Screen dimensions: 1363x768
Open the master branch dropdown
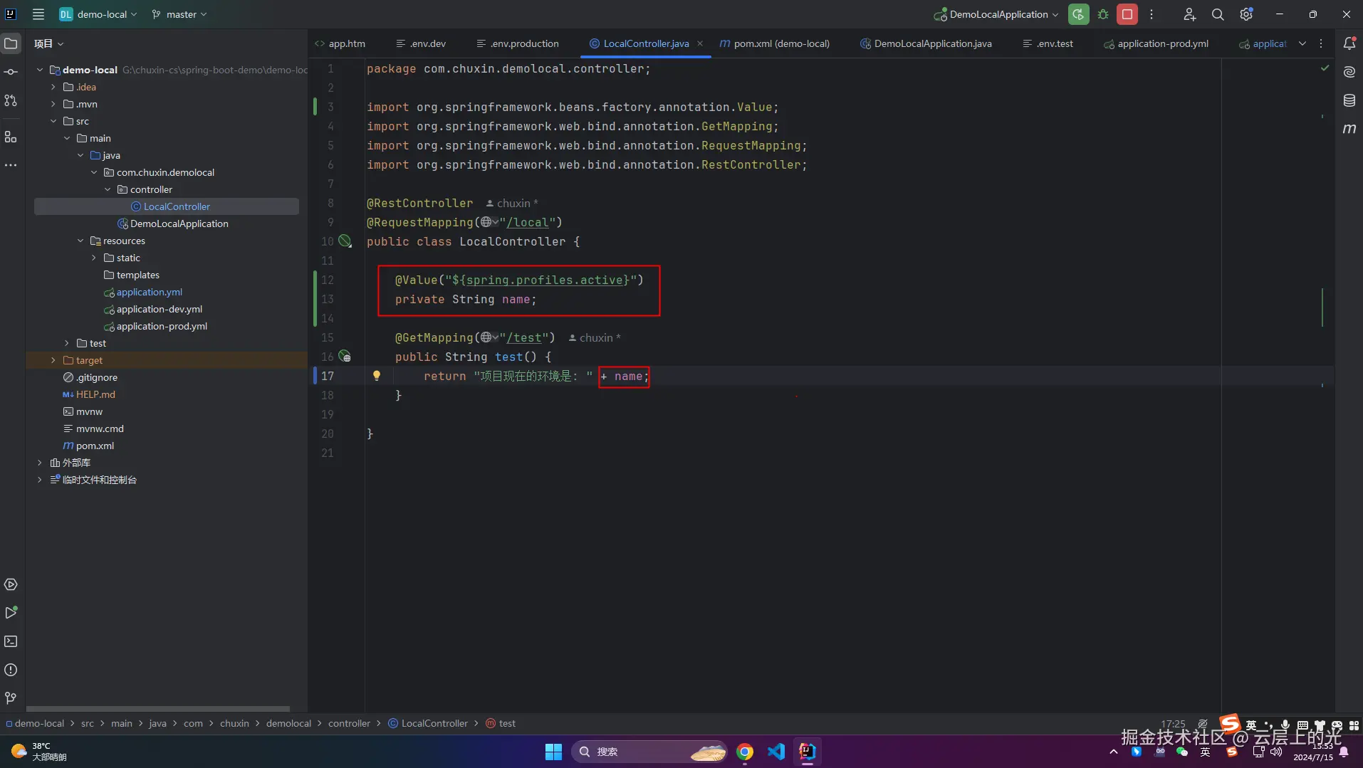point(179,14)
